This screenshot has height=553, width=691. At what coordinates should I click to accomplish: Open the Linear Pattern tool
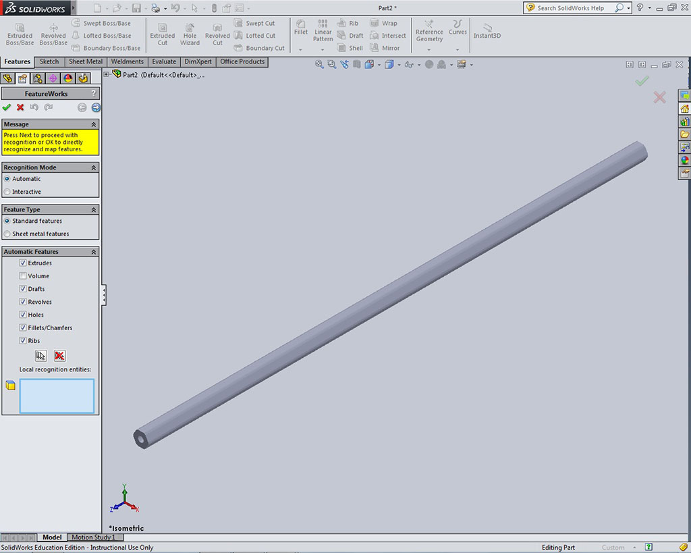tap(323, 31)
